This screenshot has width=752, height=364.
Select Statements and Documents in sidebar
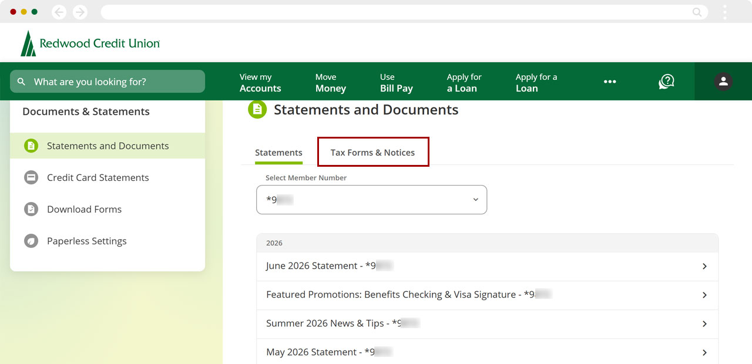pos(108,146)
